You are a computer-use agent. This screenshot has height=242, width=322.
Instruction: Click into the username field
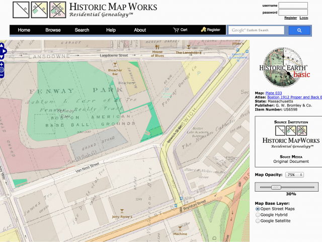click(x=293, y=6)
